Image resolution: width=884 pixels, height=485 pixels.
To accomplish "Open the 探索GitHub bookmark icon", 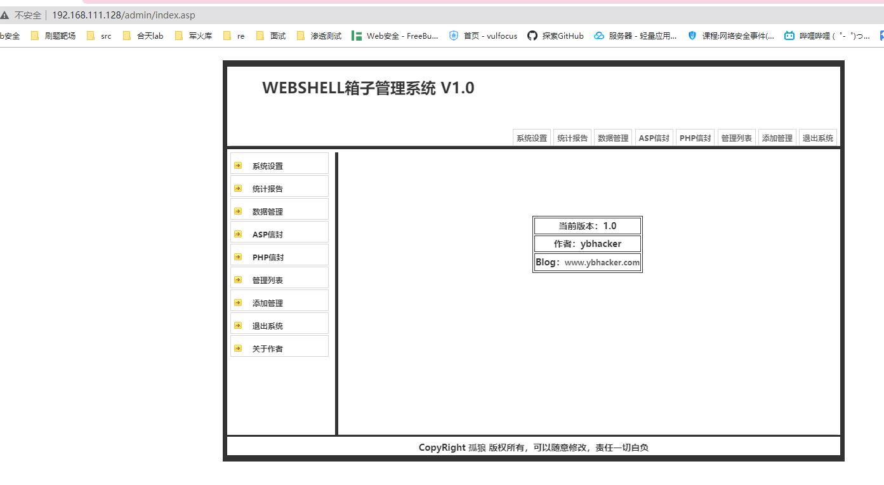I will [x=532, y=36].
